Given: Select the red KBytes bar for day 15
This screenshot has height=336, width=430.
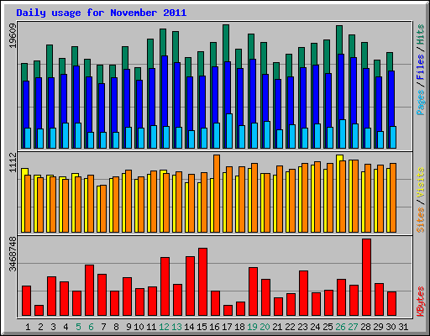Looking at the screenshot, I should tap(202, 281).
